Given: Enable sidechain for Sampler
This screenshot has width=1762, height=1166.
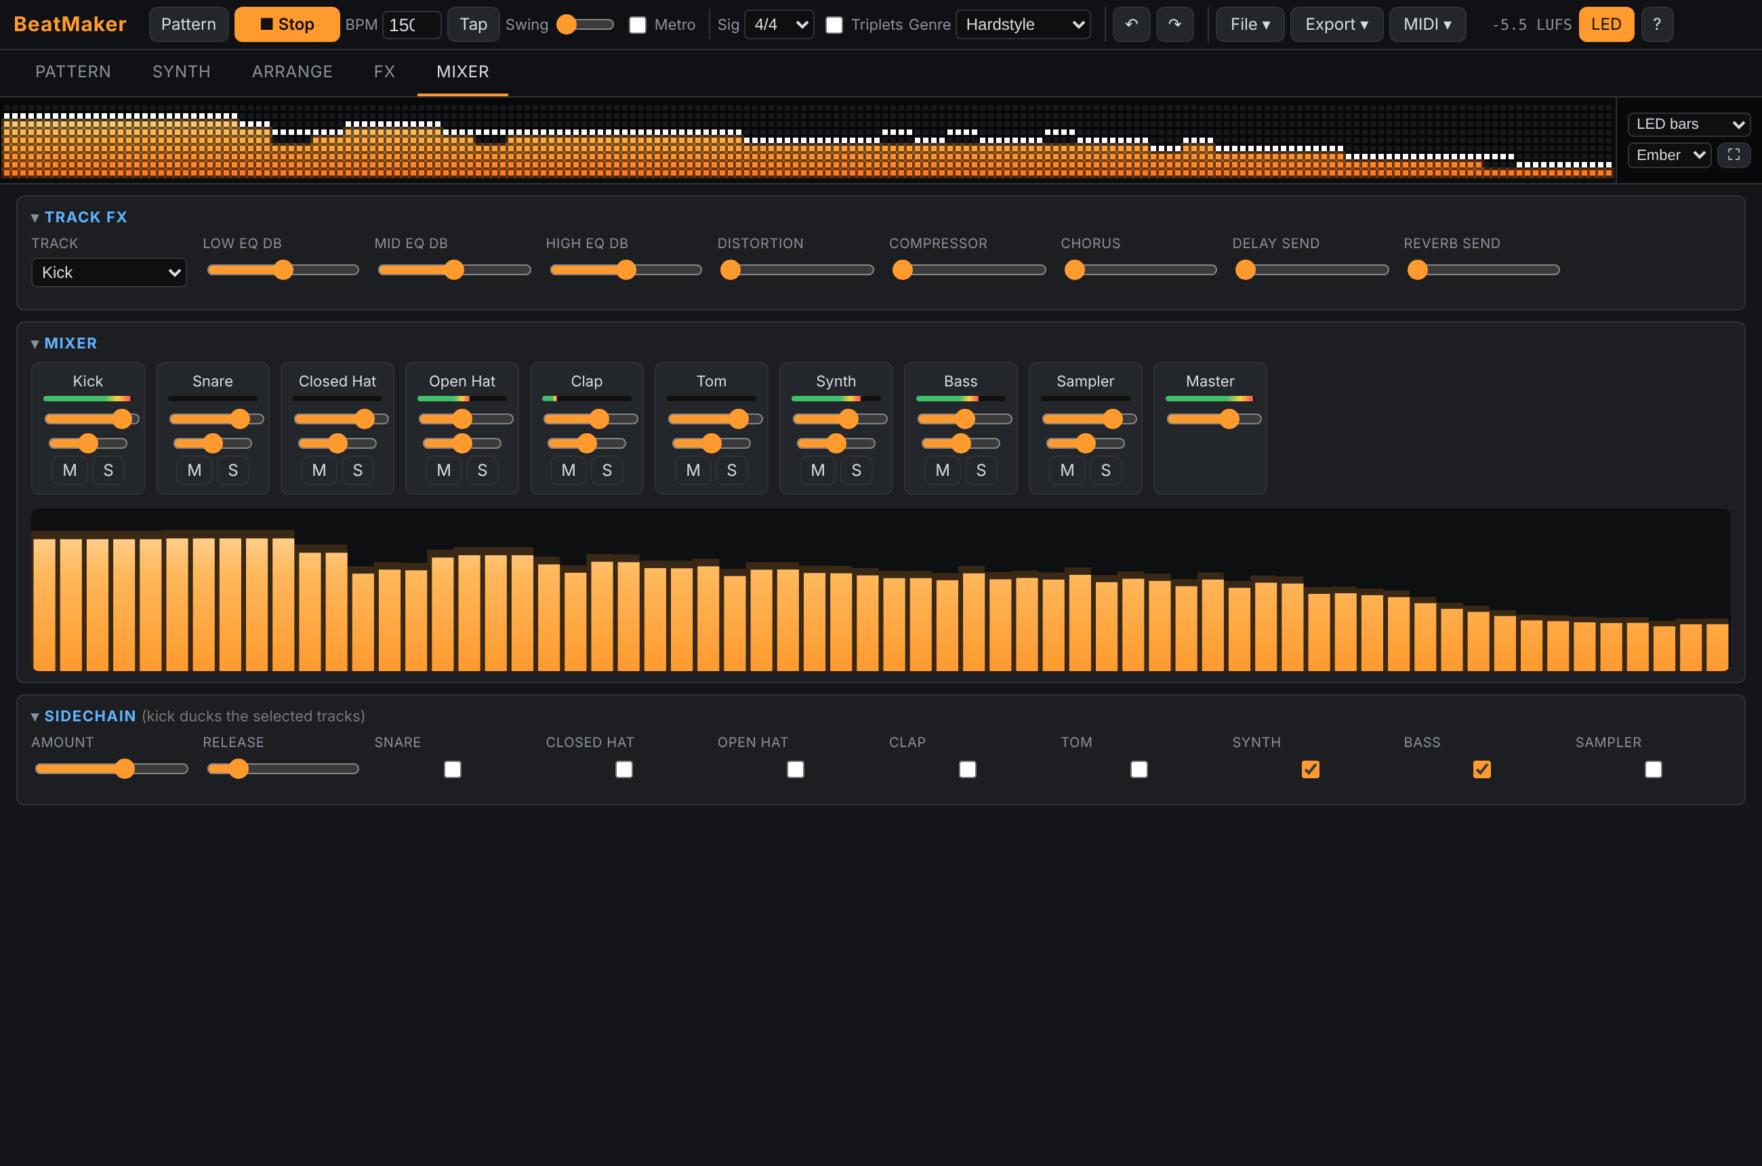Looking at the screenshot, I should pyautogui.click(x=1653, y=769).
